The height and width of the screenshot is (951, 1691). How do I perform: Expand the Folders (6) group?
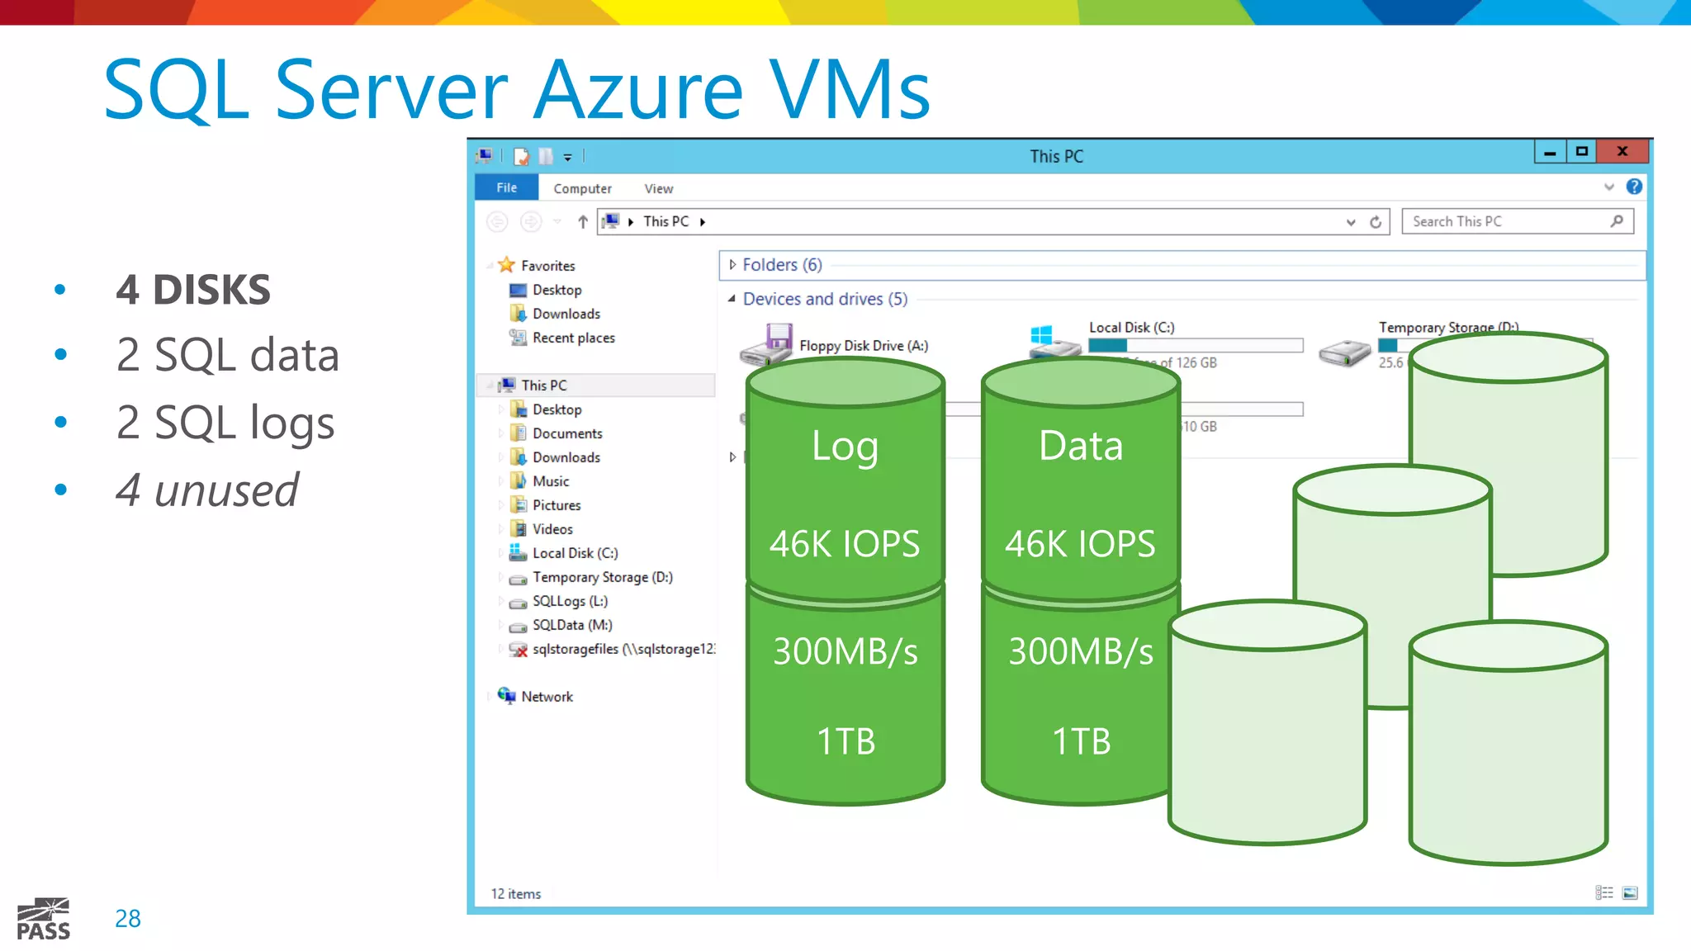(732, 265)
